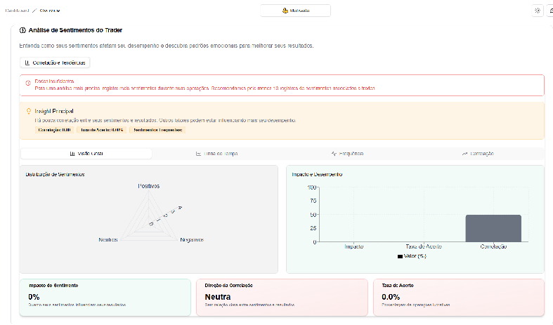553x325 pixels.
Task: Click the Neutros radar axis label
Action: pyautogui.click(x=108, y=239)
